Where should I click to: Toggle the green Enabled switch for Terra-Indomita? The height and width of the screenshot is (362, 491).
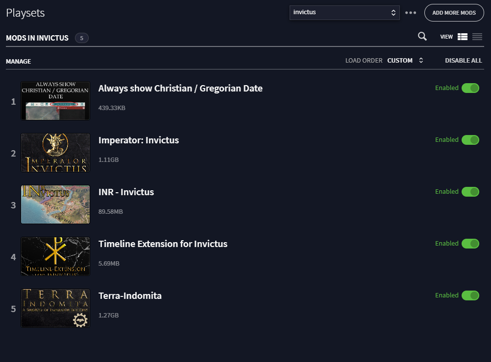pos(470,295)
